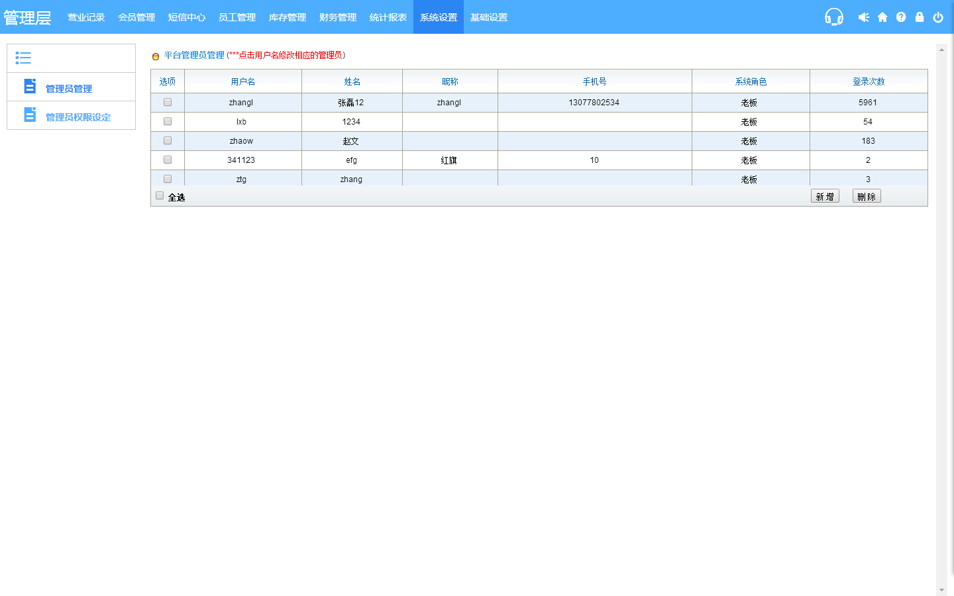The image size is (954, 596).
Task: Click the scrollbar down arrow
Action: pos(941,590)
